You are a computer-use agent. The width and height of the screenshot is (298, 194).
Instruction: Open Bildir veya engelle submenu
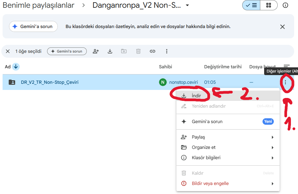(x=228, y=183)
